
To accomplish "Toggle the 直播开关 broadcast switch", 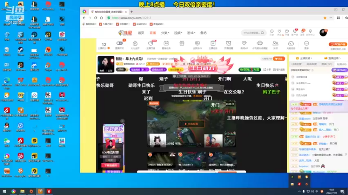I will point(119,43).
